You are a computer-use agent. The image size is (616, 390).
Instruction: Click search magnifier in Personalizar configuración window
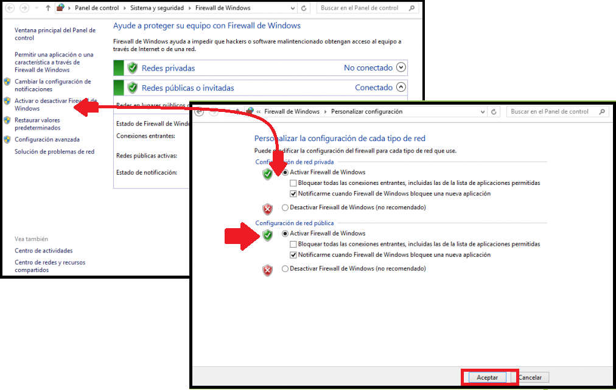[x=601, y=112]
